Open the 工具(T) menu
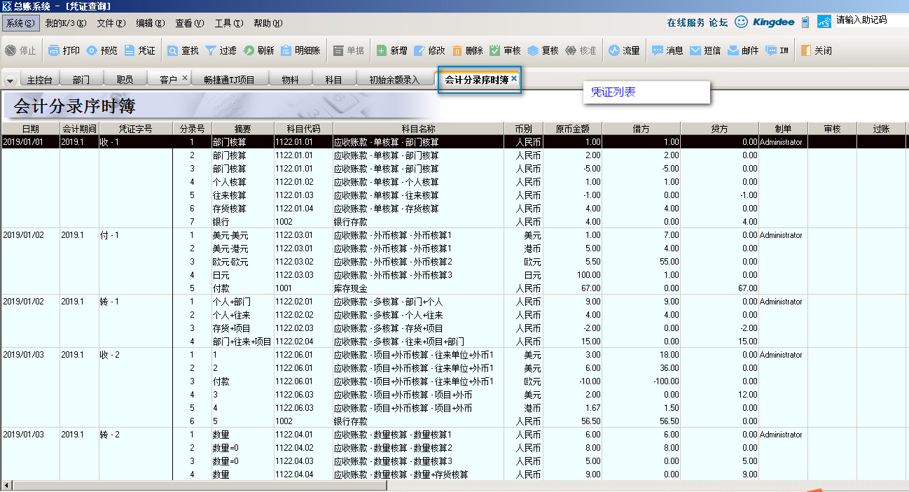 229,23
